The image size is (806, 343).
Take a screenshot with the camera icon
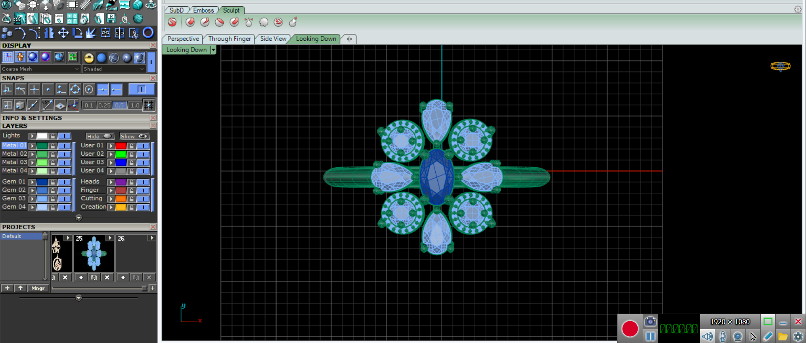coord(650,322)
